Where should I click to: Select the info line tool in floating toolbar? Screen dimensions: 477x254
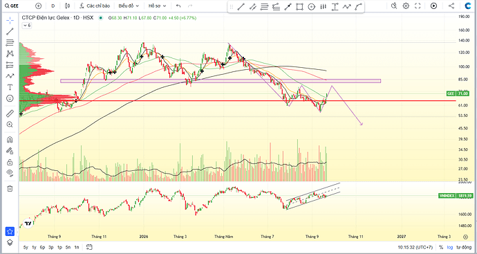[x=288, y=7]
